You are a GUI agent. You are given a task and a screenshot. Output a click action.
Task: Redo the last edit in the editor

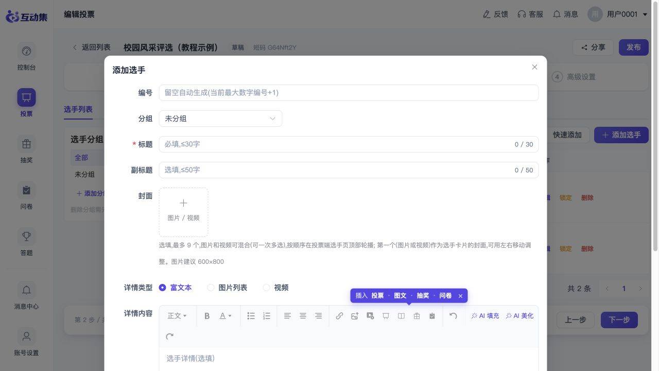pos(169,336)
